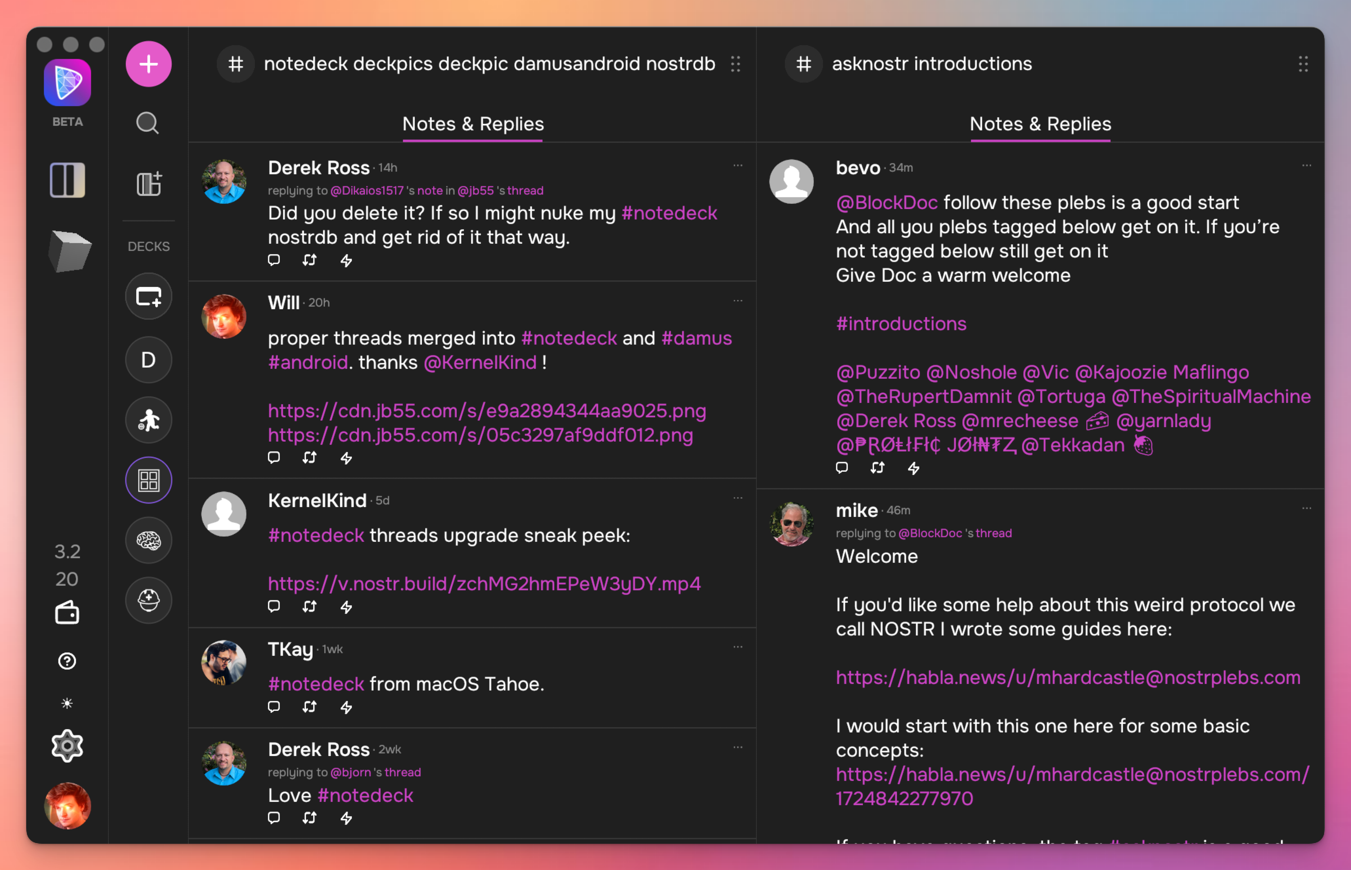Select the highlighted grid deck icon
The height and width of the screenshot is (870, 1351).
pyautogui.click(x=149, y=480)
